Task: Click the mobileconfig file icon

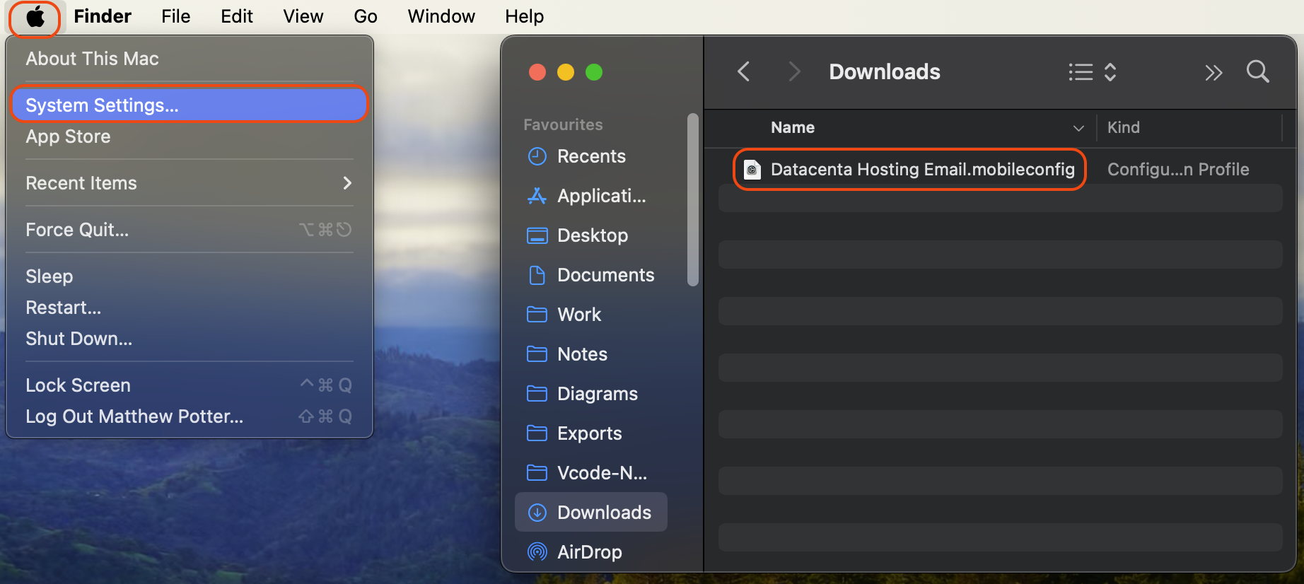Action: [x=752, y=170]
